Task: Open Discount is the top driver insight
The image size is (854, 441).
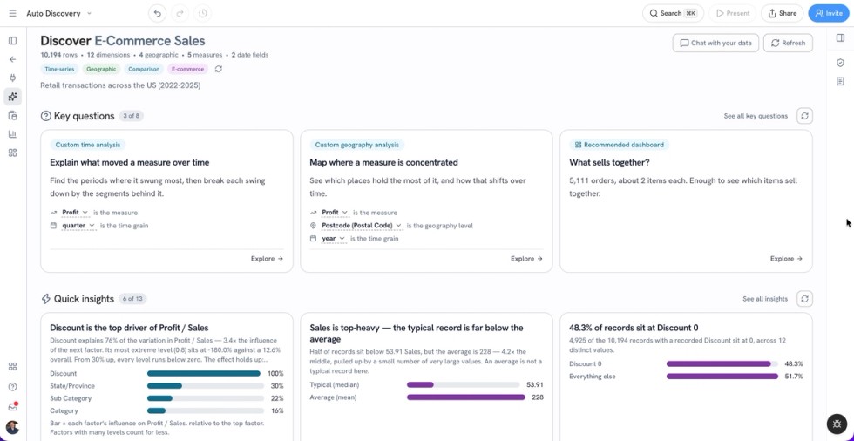Action: pos(129,328)
